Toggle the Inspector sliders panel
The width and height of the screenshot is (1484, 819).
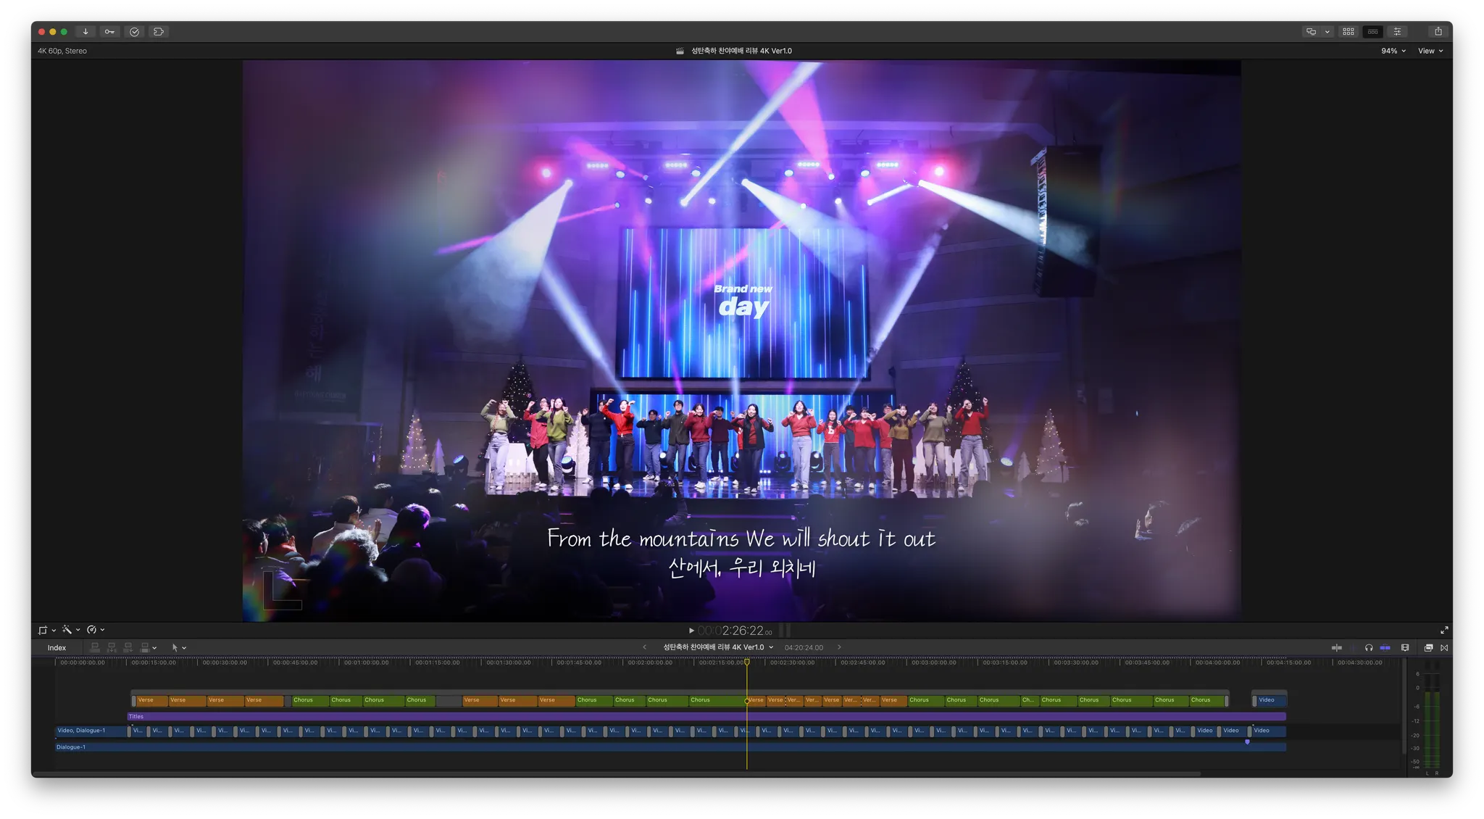[x=1397, y=32]
